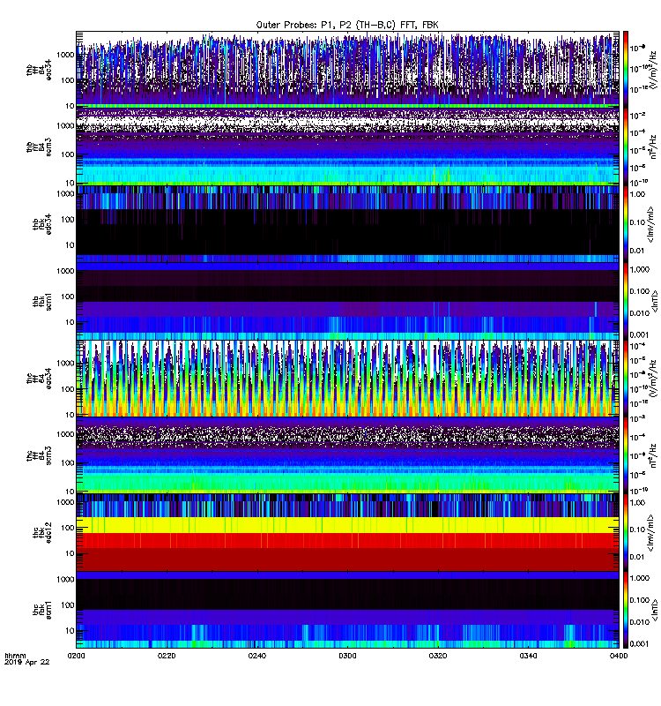Click '(V/m)²/Hz' unit label of thb eac34 color bar
This screenshot has height=706, width=661.
tap(653, 69)
